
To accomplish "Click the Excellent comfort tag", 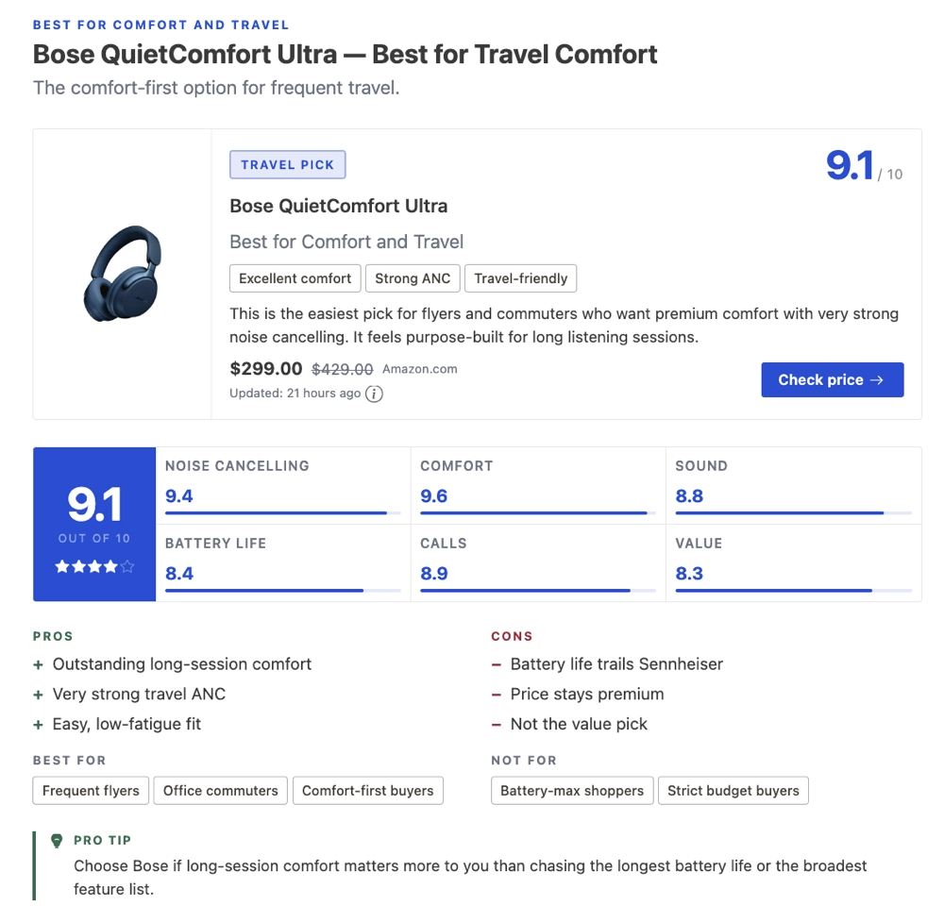I will (295, 278).
